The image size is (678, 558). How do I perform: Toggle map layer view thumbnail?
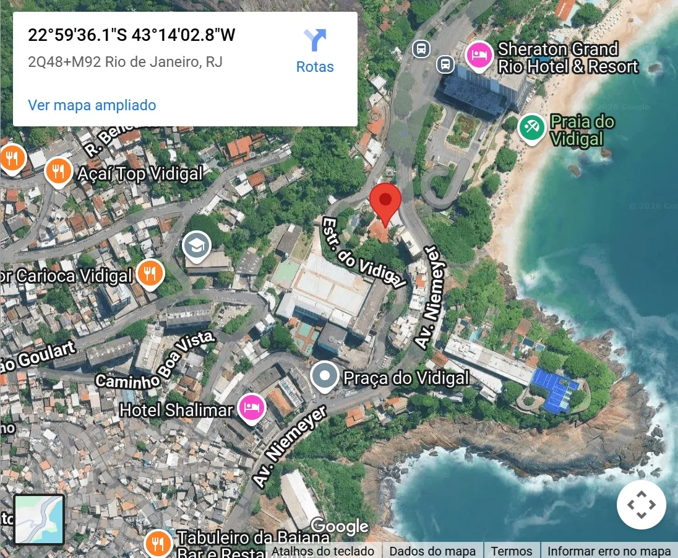(39, 520)
